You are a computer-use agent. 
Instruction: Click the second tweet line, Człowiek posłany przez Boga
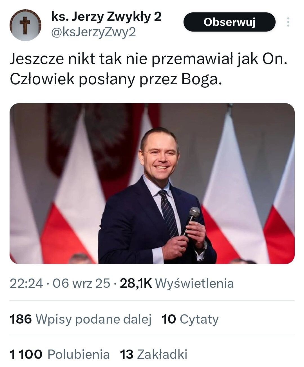tap(116, 80)
